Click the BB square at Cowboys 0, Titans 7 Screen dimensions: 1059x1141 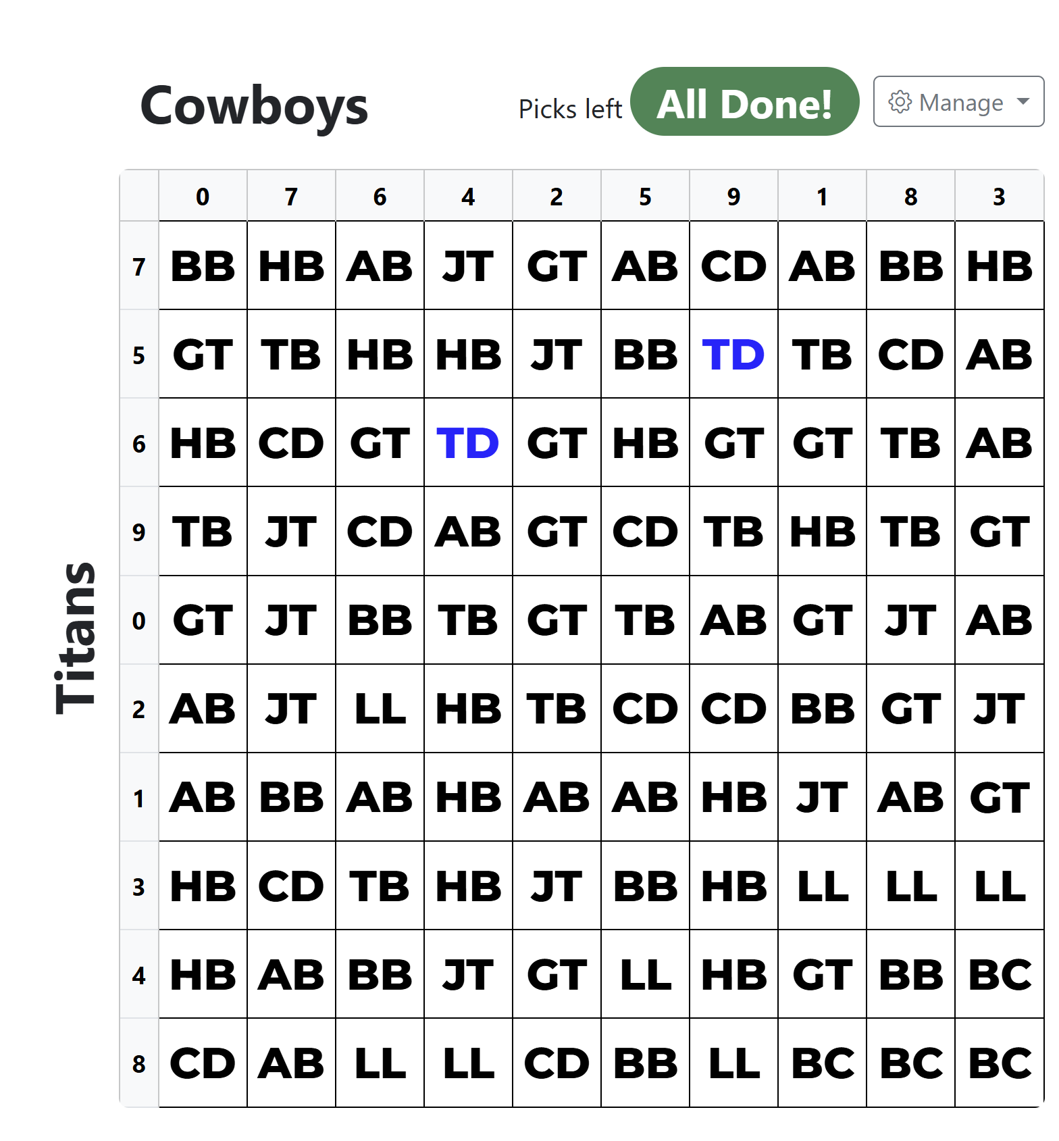pyautogui.click(x=203, y=265)
